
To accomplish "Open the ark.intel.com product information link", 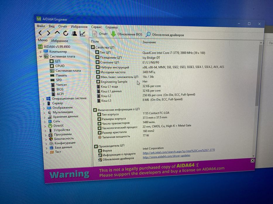I will click(x=179, y=151).
